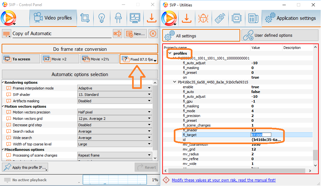
Task: Collapse the Motion vectors options section
Action: tap(3, 106)
